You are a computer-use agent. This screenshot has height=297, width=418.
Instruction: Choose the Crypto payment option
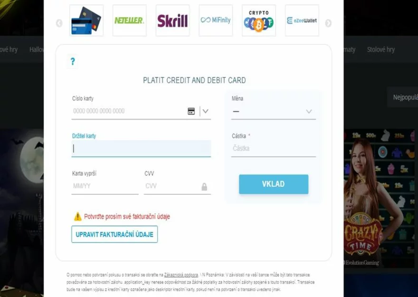pos(259,20)
